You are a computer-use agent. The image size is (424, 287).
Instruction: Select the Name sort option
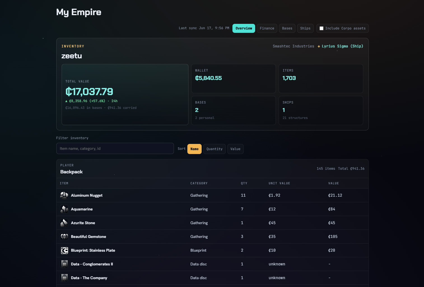click(x=194, y=149)
